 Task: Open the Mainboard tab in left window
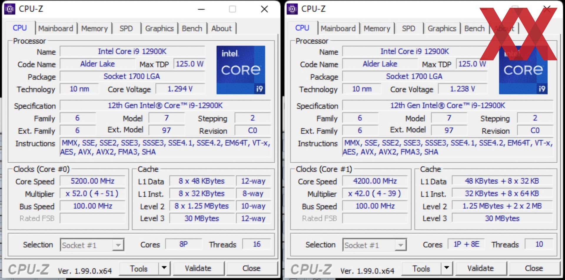click(56, 29)
